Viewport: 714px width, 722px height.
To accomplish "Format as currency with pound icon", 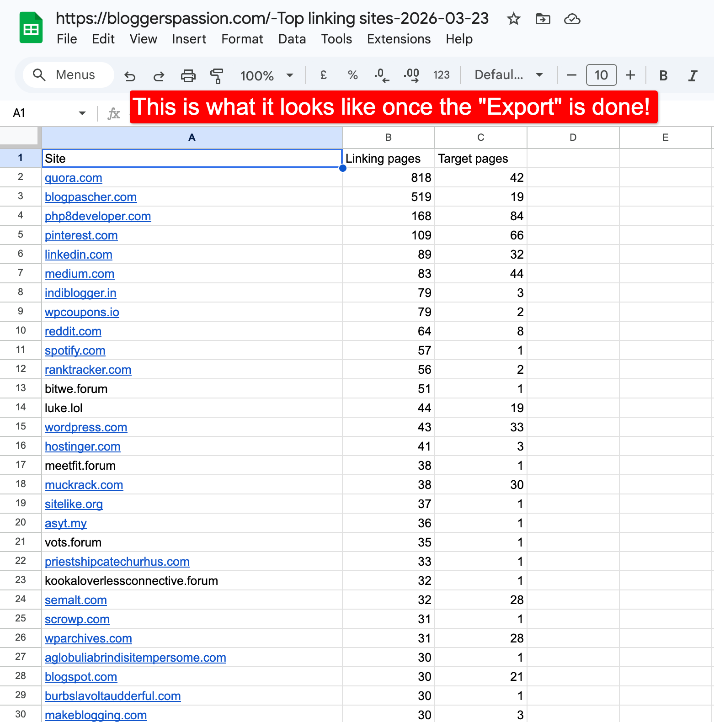I will (x=324, y=75).
